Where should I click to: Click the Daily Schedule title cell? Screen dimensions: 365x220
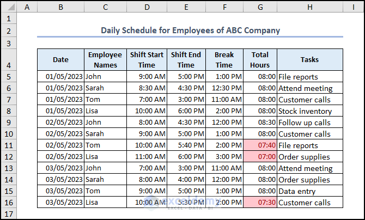click(x=190, y=30)
